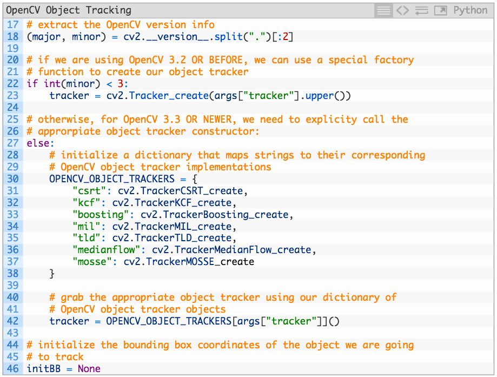497x377 pixels.
Task: Click 'cv2.TrackerMedianFlow_create' entry
Action: pos(231,250)
